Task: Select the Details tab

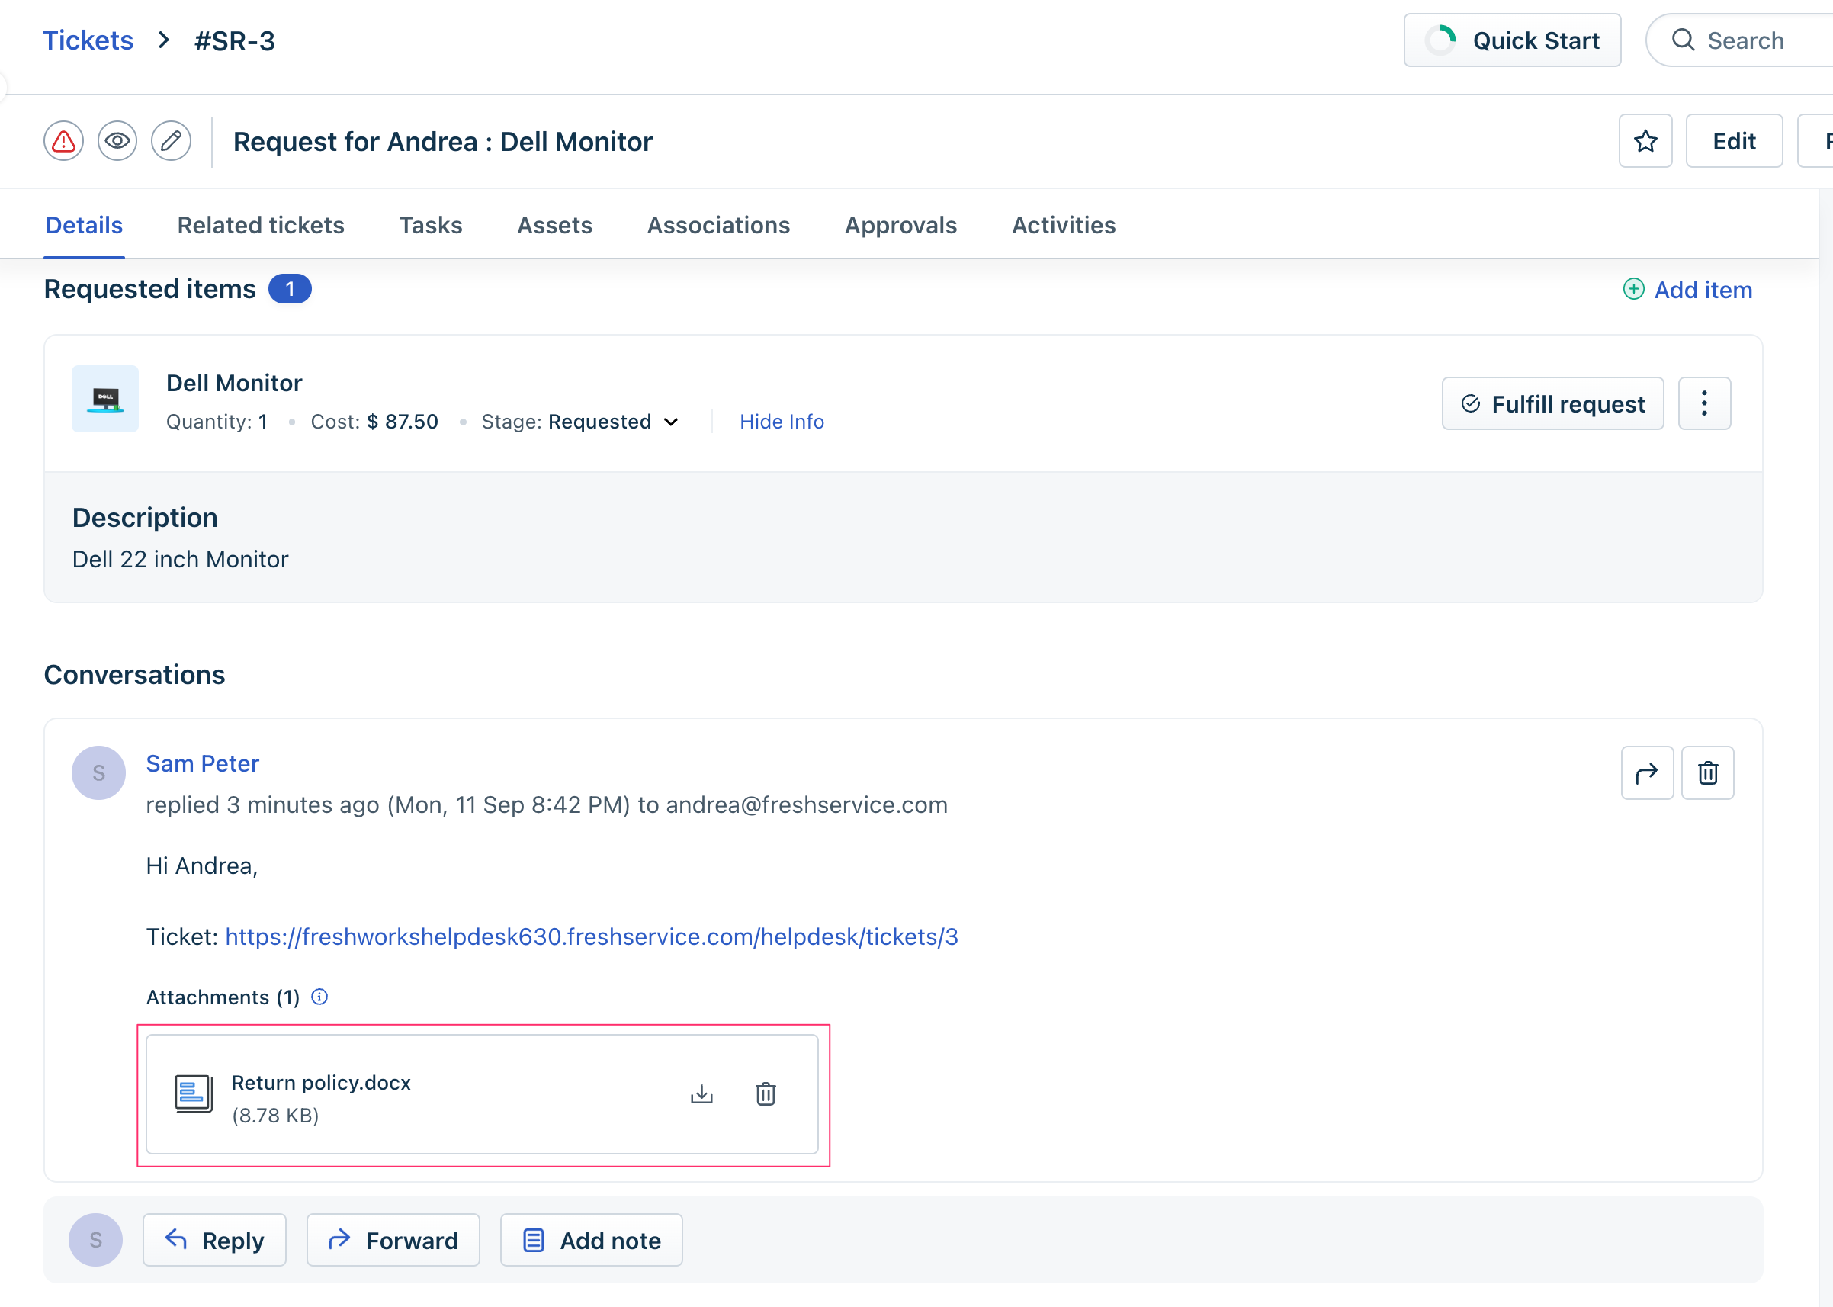Action: [85, 226]
